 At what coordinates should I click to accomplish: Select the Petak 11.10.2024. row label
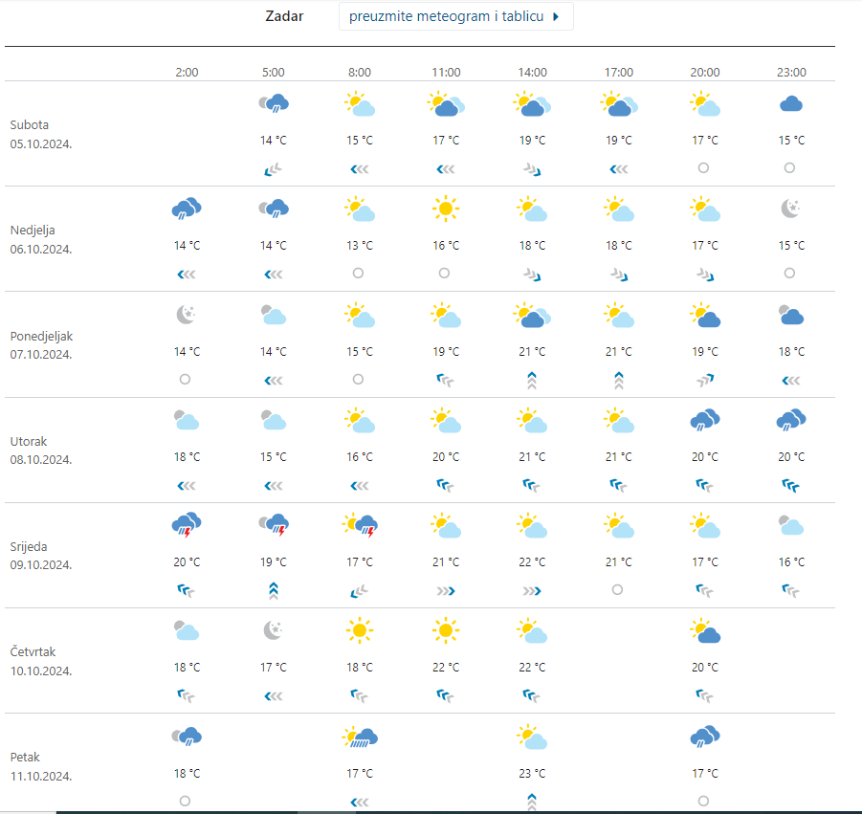pyautogui.click(x=41, y=766)
